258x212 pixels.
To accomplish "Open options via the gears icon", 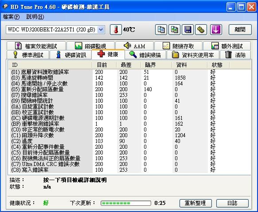I will [201, 30].
